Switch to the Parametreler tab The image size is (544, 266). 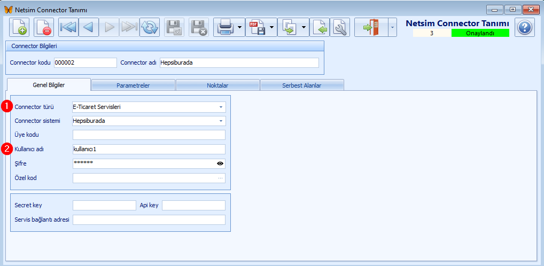pyautogui.click(x=133, y=85)
